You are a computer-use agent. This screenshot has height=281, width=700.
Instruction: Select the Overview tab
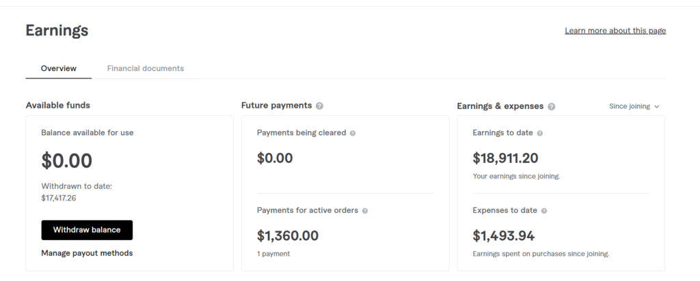coord(58,68)
